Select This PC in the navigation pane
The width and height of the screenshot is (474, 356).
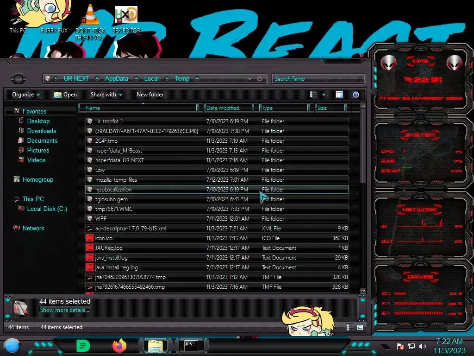[x=33, y=199]
